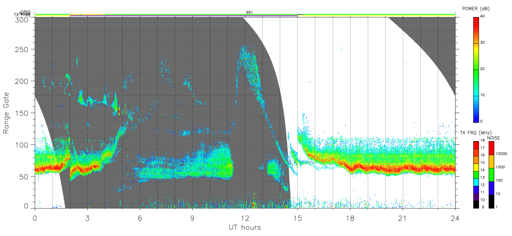Click the '40' label on the power scale
The width and height of the screenshot is (512, 236).
pyautogui.click(x=483, y=16)
